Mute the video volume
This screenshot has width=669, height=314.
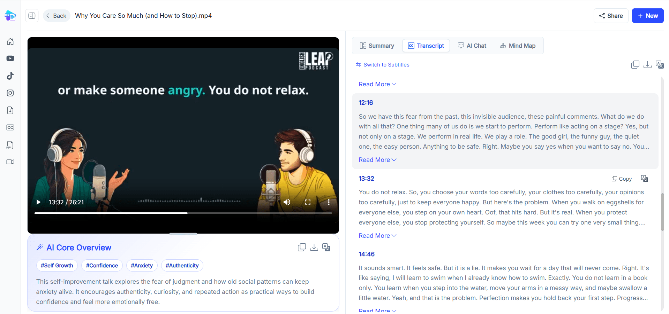tap(287, 202)
